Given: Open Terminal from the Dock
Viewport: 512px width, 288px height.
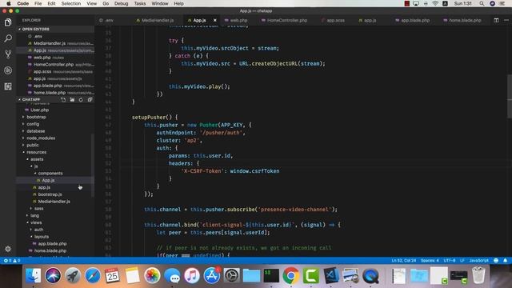Looking at the screenshot, I should (271, 276).
